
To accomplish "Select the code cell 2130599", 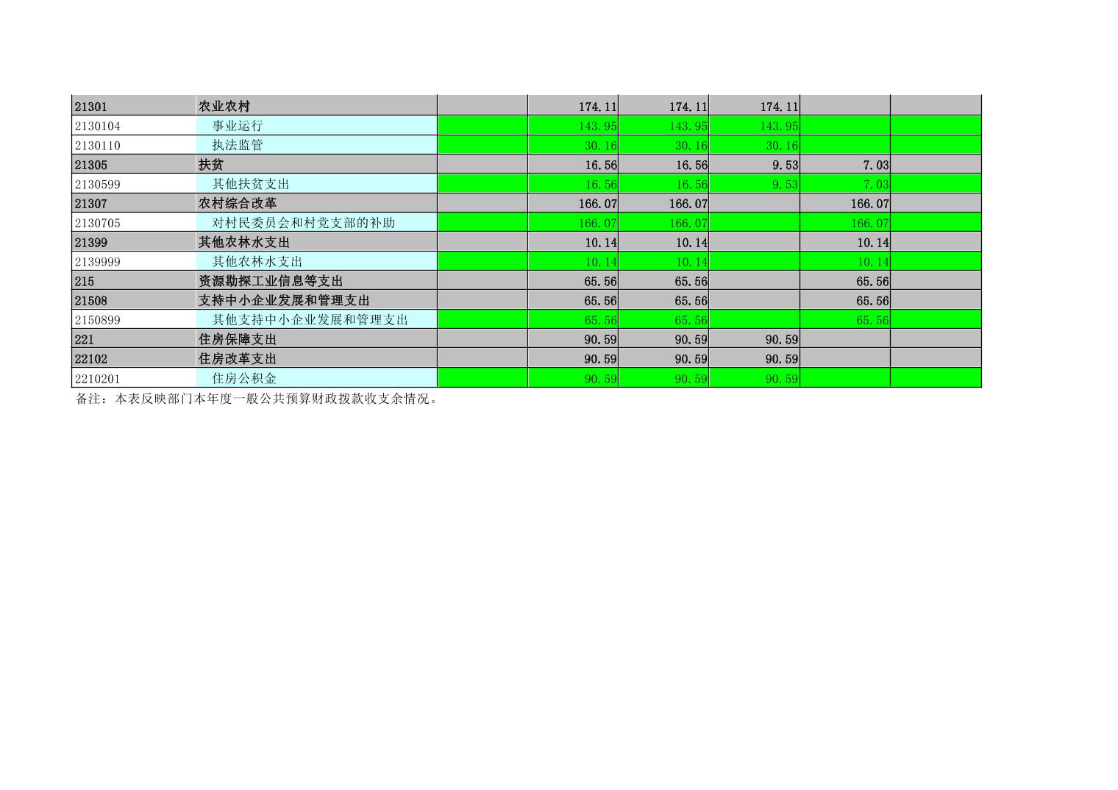I will [x=133, y=184].
